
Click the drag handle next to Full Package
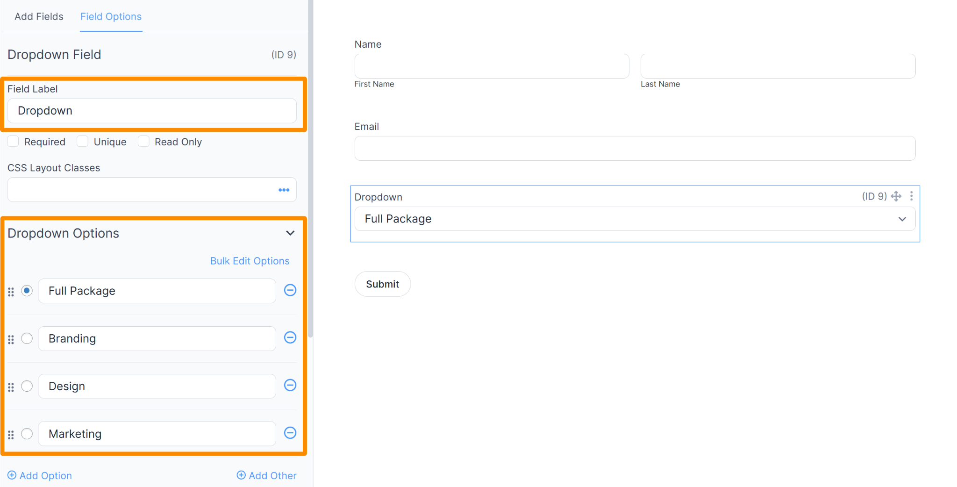(x=11, y=291)
